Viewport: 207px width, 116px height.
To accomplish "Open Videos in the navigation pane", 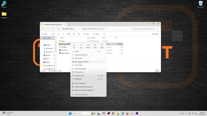I will point(48,62).
